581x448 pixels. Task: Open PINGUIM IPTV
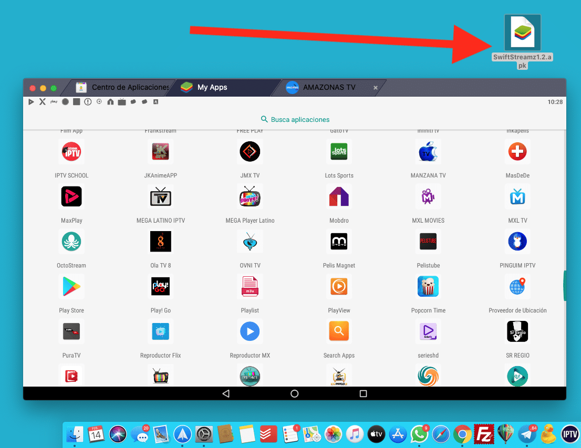pos(517,242)
